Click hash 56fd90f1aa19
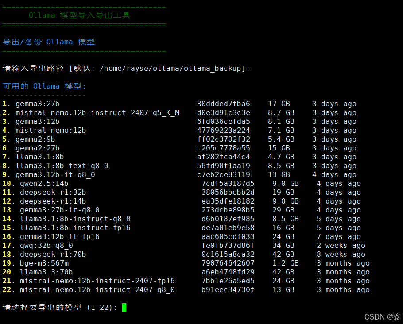 tap(224, 166)
